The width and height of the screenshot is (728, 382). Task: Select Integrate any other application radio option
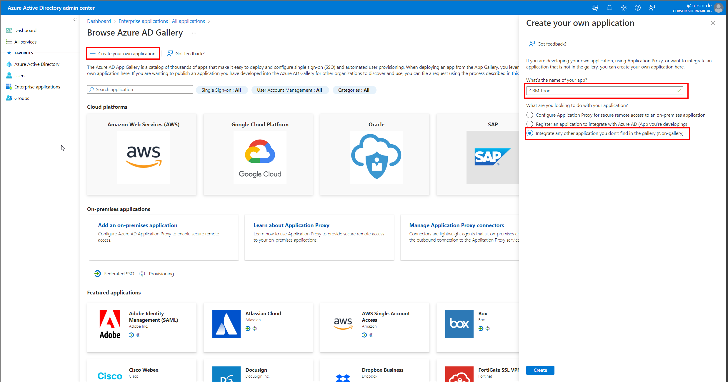click(530, 133)
